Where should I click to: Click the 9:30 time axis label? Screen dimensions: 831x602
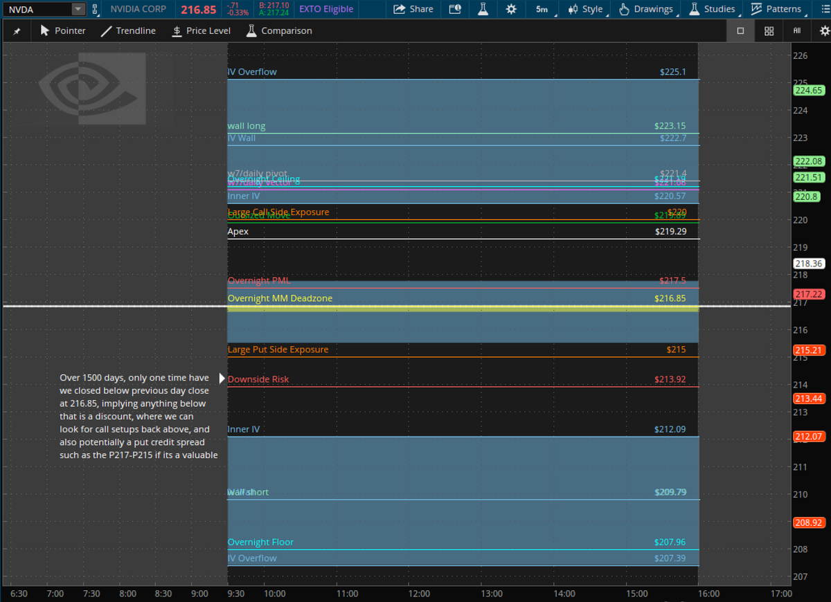238,593
